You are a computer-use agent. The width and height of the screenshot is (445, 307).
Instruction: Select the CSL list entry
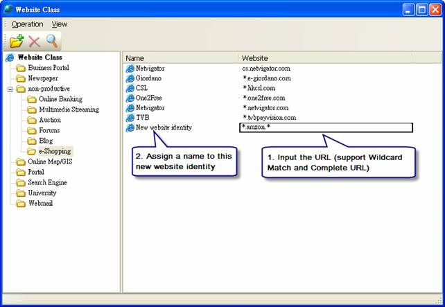click(141, 88)
